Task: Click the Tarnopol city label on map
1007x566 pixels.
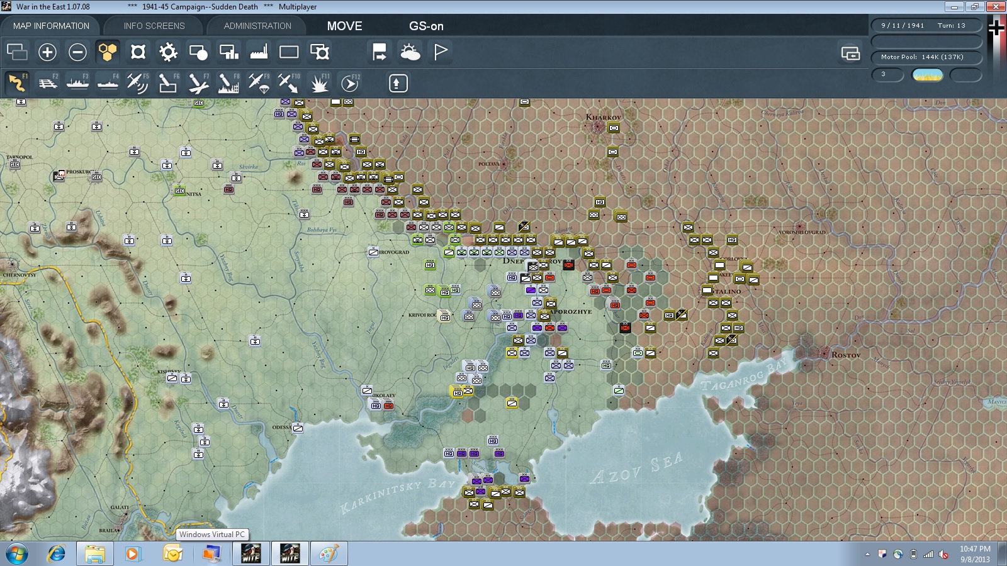Action: tap(20, 157)
